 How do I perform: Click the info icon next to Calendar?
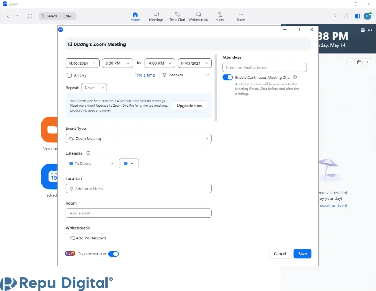tap(88, 153)
